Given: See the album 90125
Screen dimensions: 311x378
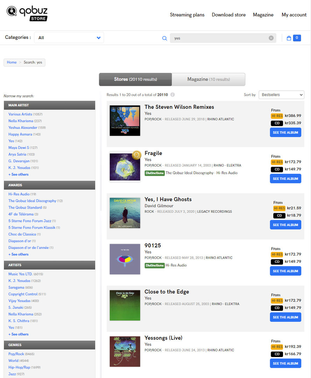Looking at the screenshot, I should click(285, 271).
